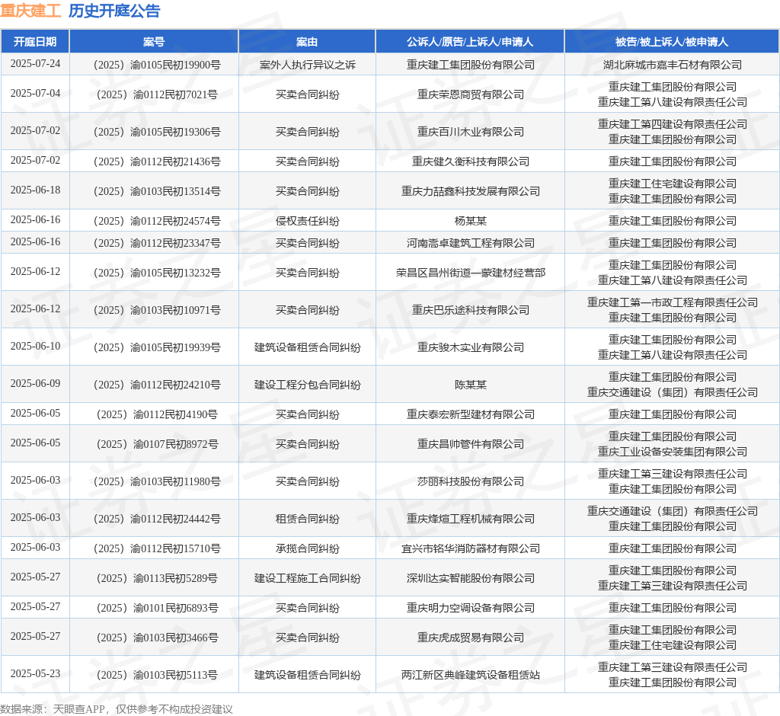Click 建设工程施工合同纠纷 cell
The height and width of the screenshot is (716, 780).
pos(308,577)
